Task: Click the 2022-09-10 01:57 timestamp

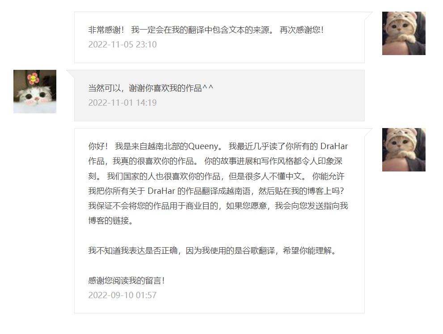Action: pos(122,295)
